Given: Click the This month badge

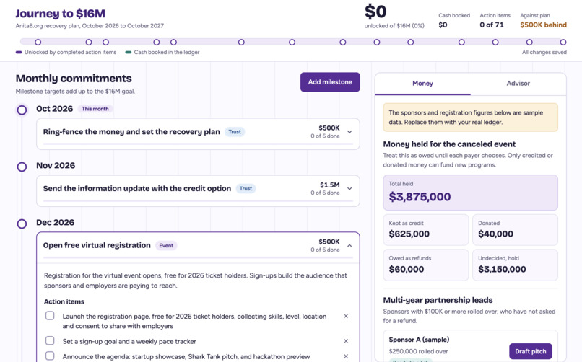Looking at the screenshot, I should coord(95,109).
